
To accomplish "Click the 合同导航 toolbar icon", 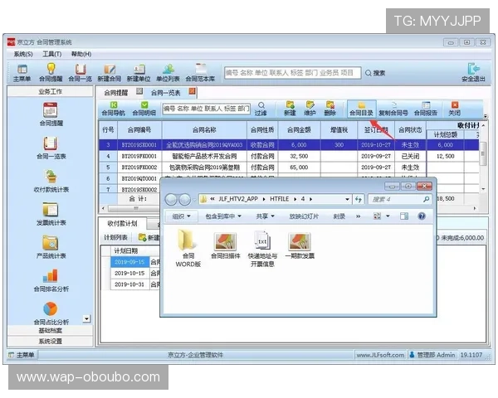I will click(x=114, y=109).
